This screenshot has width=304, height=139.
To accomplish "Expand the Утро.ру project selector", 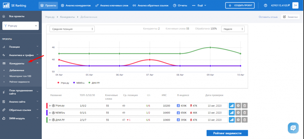I will [20, 26].
